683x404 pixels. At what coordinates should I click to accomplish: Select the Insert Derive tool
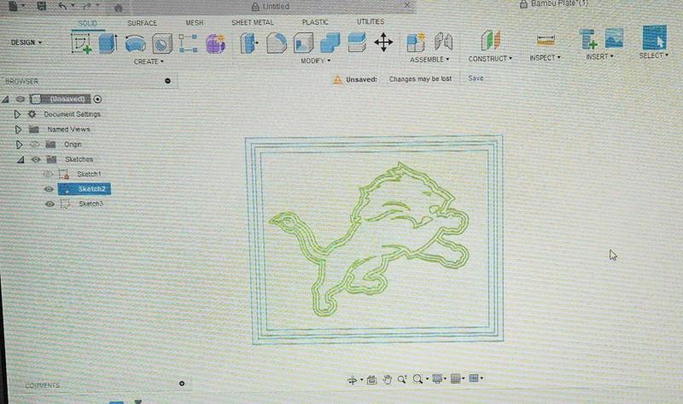(588, 38)
